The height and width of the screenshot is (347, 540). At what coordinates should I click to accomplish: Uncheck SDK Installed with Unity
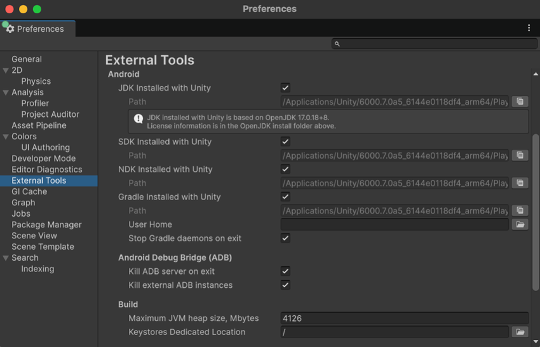285,141
